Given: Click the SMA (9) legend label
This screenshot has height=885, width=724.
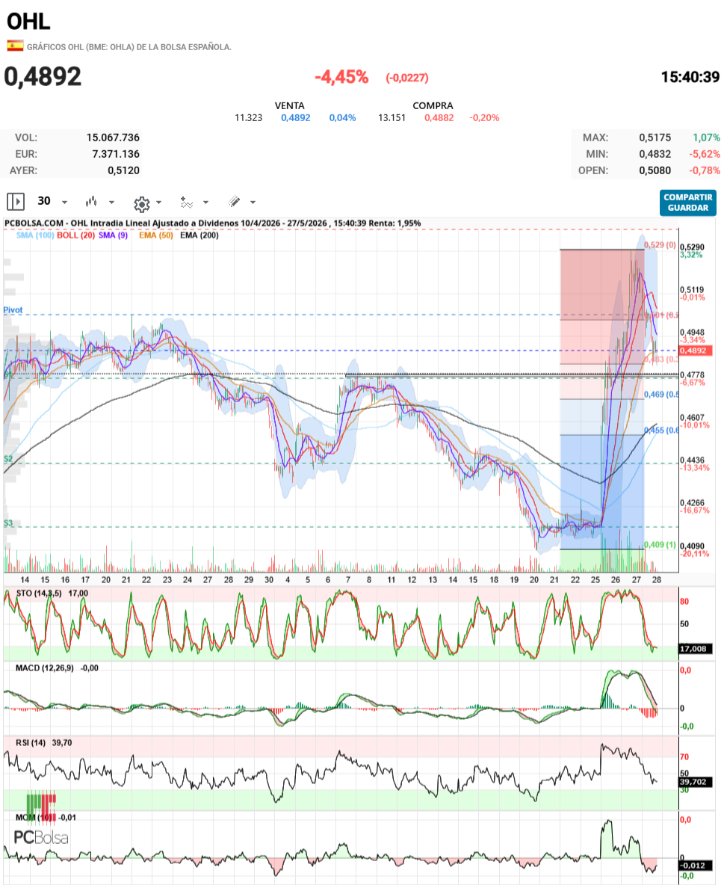Looking at the screenshot, I should click(113, 235).
